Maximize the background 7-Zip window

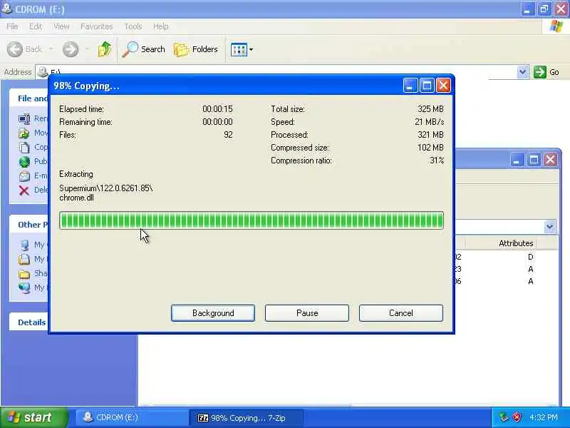[x=534, y=159]
